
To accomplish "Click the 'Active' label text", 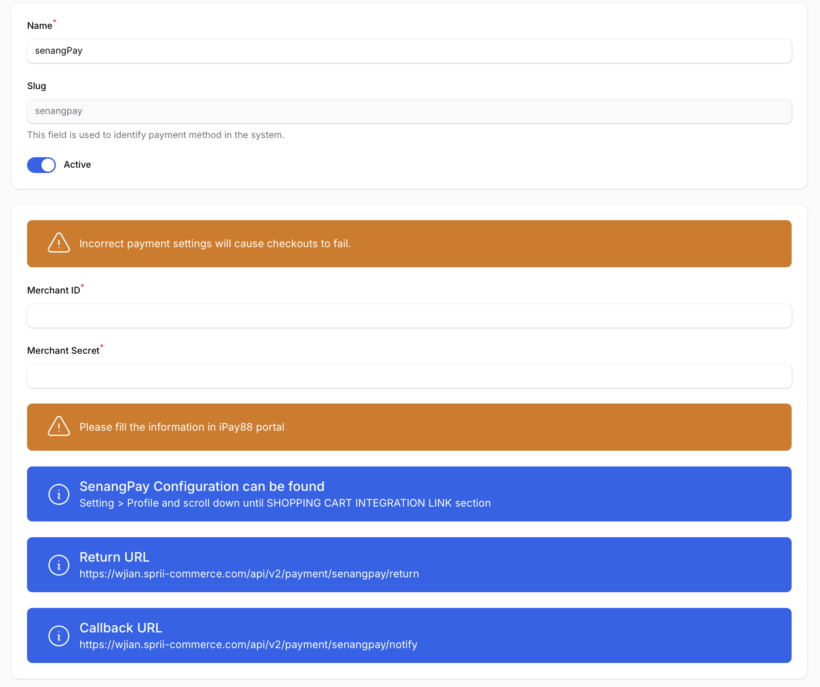I will point(77,165).
